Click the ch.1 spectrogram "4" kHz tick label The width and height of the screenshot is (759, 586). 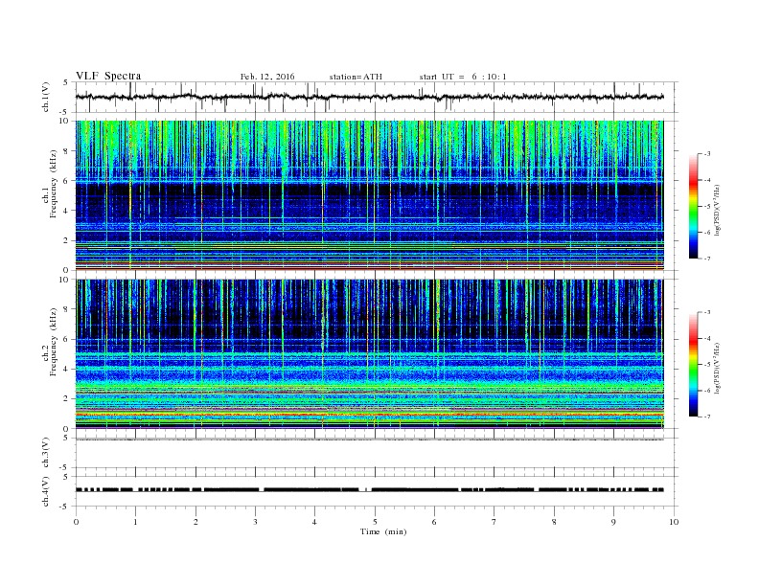click(66, 211)
